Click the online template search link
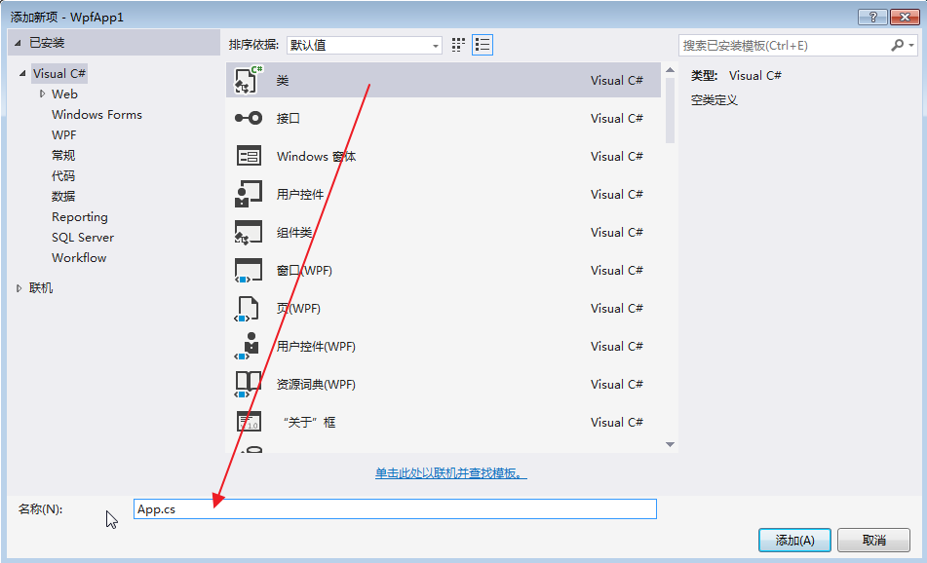The image size is (927, 563). click(x=451, y=473)
